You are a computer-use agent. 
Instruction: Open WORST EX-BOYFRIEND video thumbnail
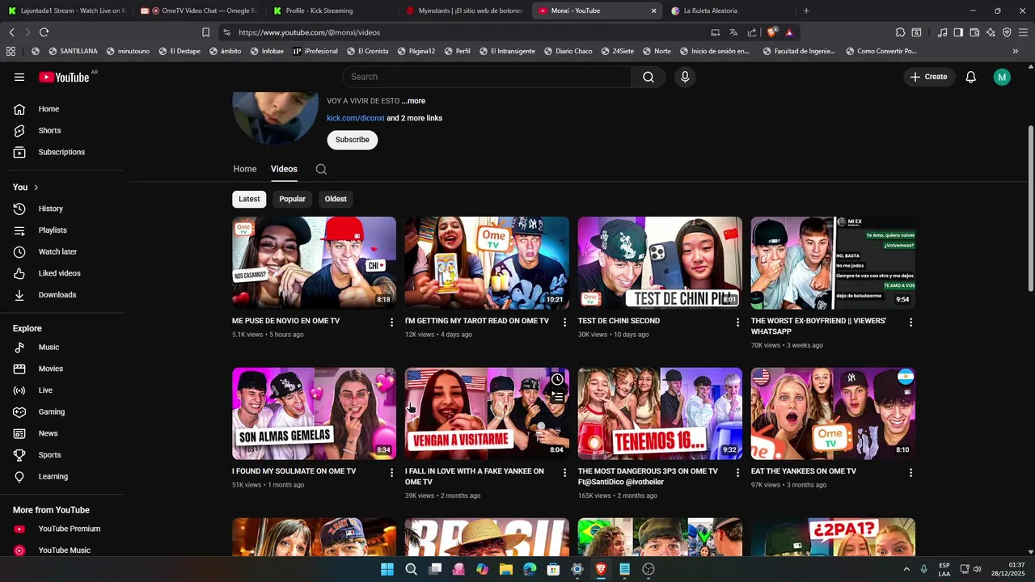(x=833, y=263)
